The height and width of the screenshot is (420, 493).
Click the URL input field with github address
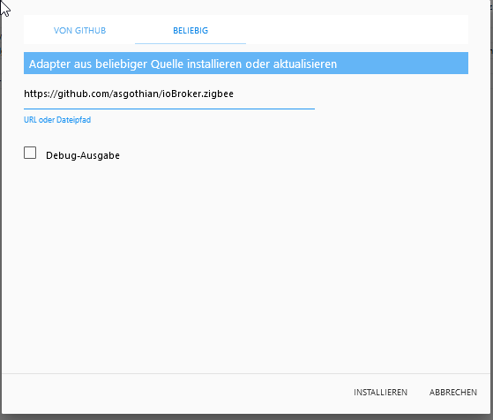point(169,94)
